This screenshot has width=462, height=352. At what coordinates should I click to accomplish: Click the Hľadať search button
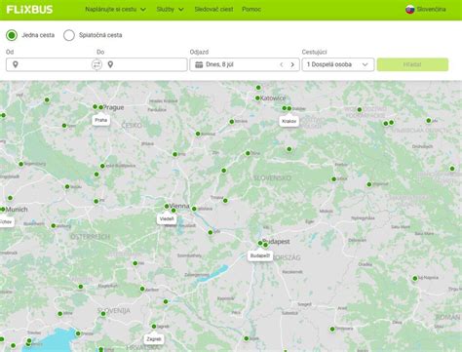click(x=412, y=64)
